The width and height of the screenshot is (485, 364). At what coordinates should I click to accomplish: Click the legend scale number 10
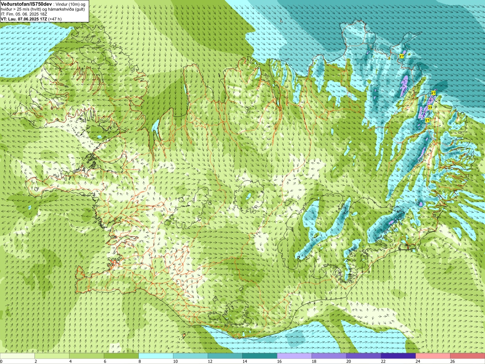[175, 361]
